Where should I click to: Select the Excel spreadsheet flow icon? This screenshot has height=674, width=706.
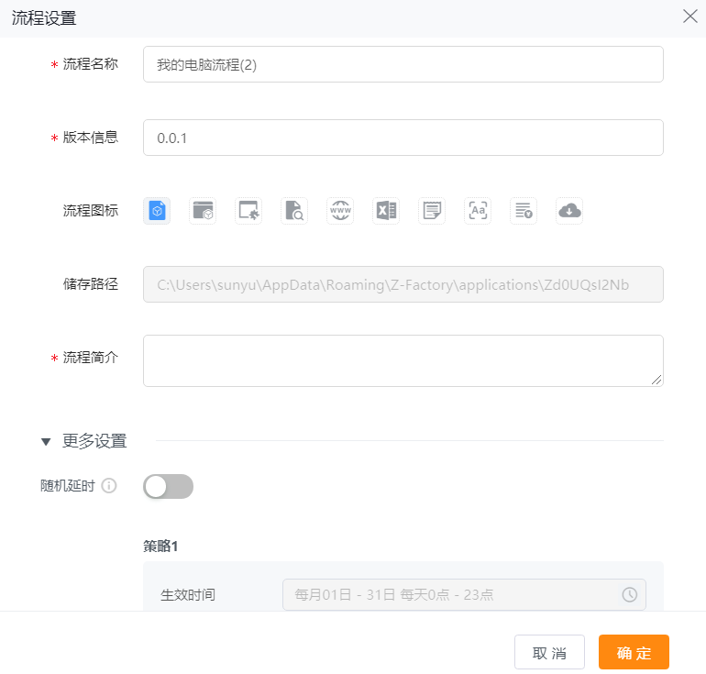tap(386, 211)
